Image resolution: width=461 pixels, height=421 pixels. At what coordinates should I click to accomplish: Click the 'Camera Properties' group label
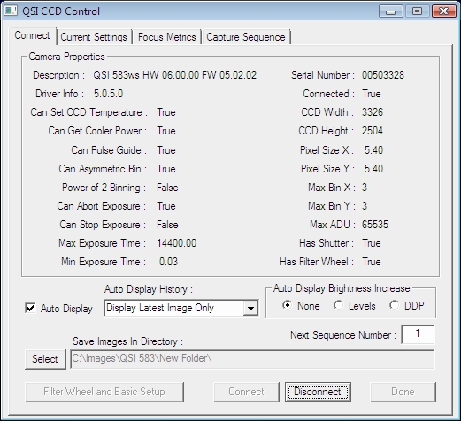pyautogui.click(x=66, y=57)
